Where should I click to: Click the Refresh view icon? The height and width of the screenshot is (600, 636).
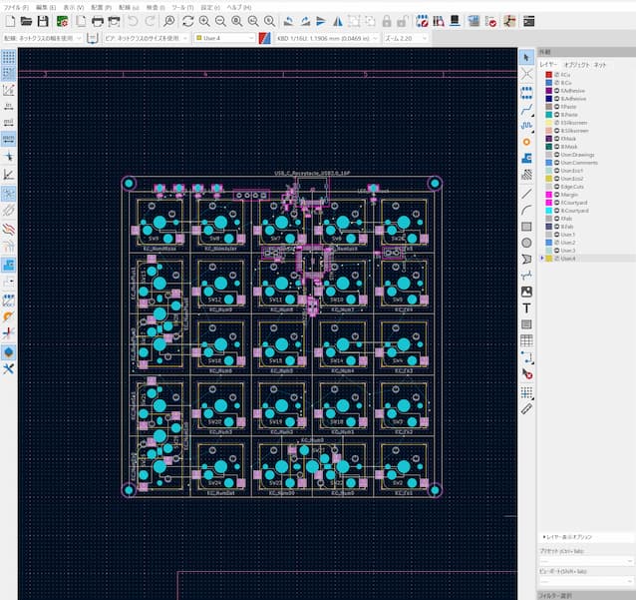pyautogui.click(x=187, y=20)
